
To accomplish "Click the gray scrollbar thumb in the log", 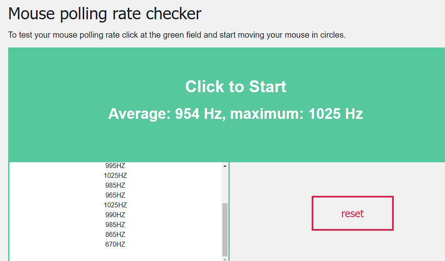I will pyautogui.click(x=225, y=229).
